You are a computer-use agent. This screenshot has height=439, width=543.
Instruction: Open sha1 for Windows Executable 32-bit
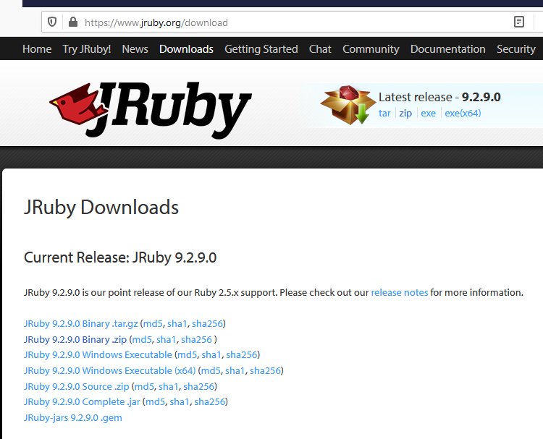click(x=211, y=355)
